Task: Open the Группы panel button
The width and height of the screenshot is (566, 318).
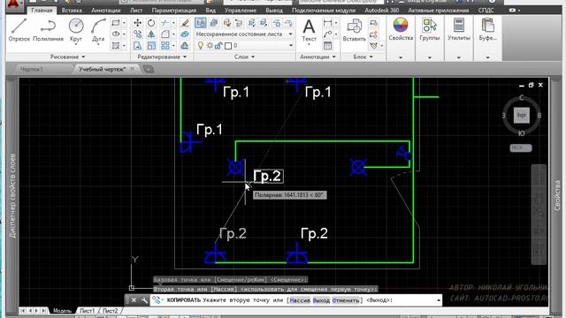Action: pyautogui.click(x=430, y=30)
